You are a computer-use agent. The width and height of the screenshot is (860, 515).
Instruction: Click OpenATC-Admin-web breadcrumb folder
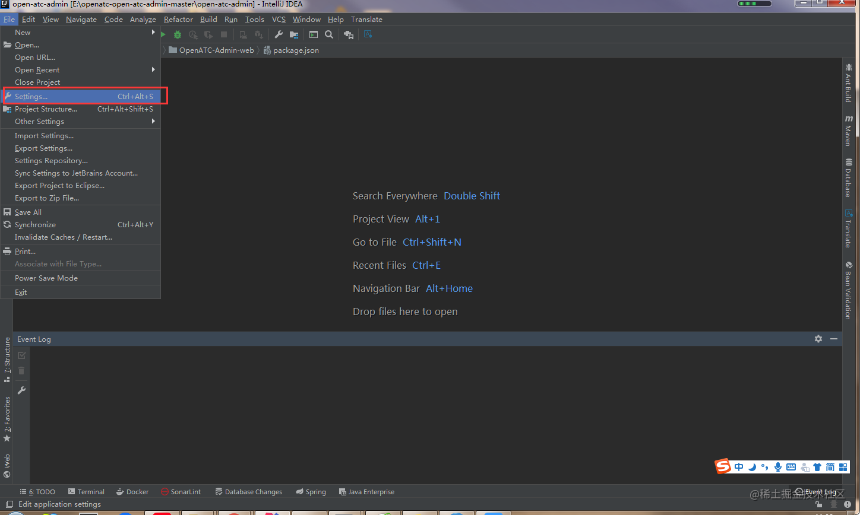pyautogui.click(x=211, y=50)
